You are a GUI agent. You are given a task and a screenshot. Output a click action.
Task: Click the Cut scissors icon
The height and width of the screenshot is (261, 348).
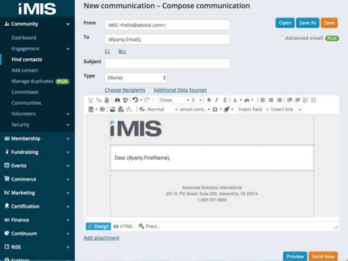point(91,100)
